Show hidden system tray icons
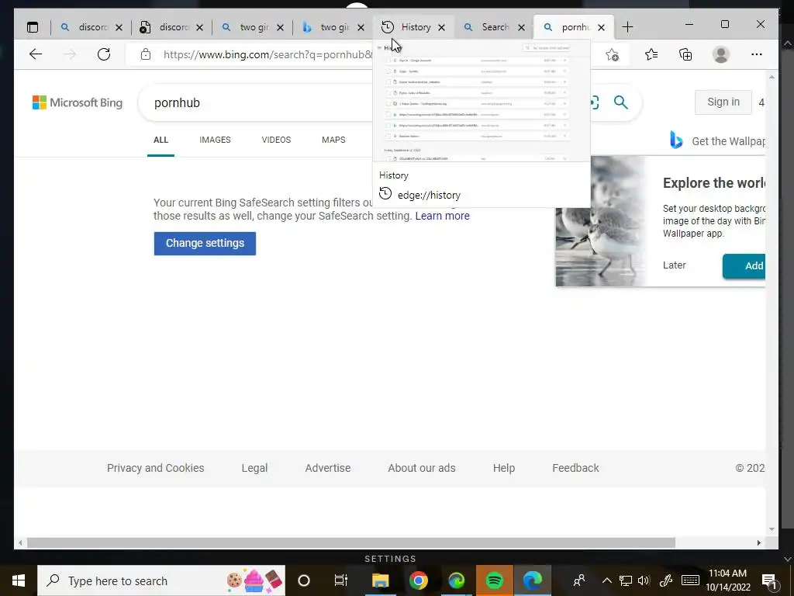The width and height of the screenshot is (794, 596). [606, 580]
